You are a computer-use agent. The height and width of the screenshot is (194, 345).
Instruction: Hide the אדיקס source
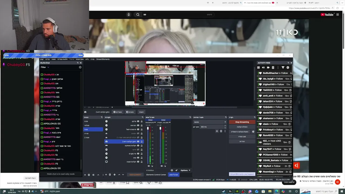(138, 121)
